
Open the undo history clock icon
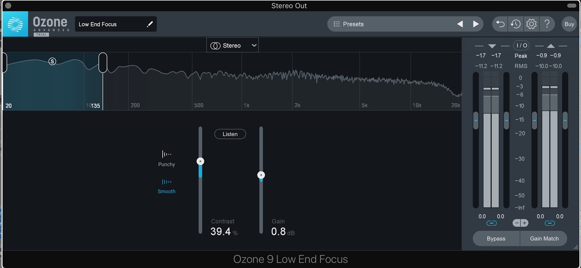tap(516, 24)
